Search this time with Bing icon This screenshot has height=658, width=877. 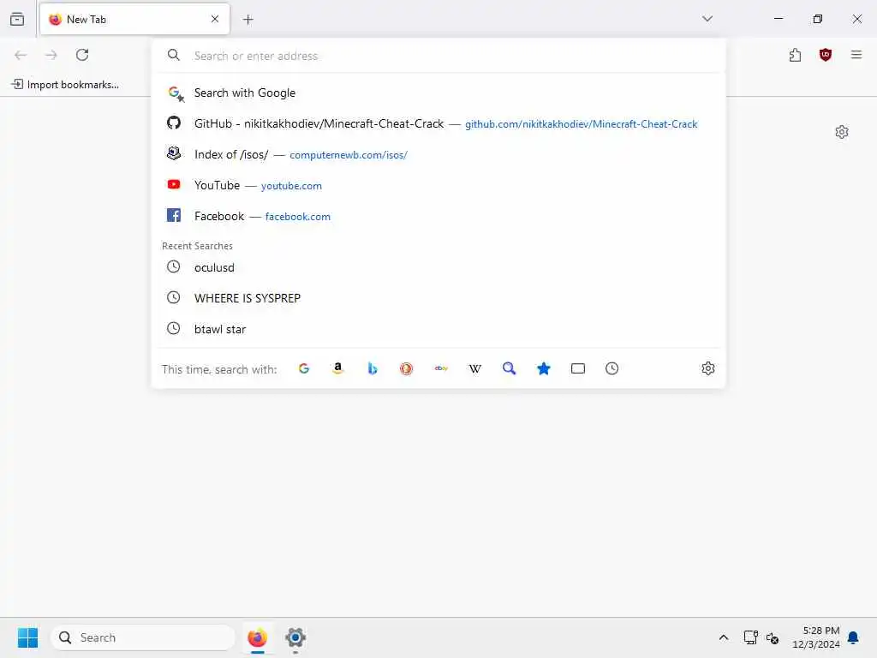click(x=372, y=368)
